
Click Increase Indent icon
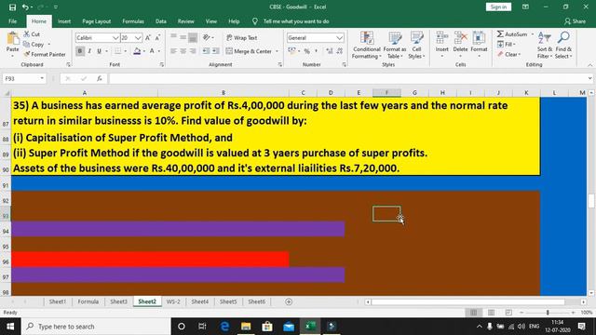(x=215, y=51)
